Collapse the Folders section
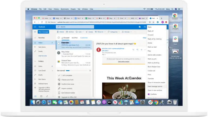This screenshot has height=117, width=208. coord(35,61)
